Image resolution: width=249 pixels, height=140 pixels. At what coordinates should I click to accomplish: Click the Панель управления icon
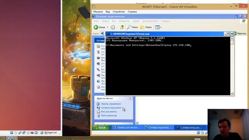(98, 104)
